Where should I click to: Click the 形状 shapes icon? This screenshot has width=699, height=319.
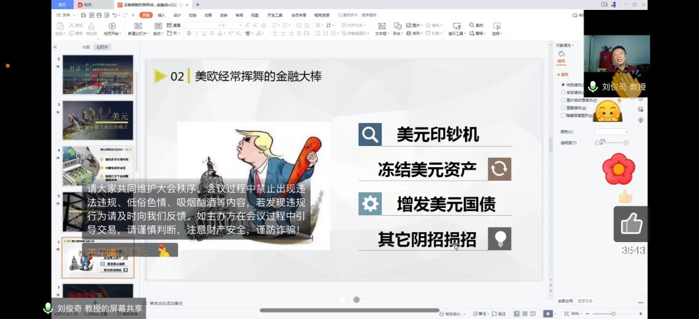[x=398, y=26]
